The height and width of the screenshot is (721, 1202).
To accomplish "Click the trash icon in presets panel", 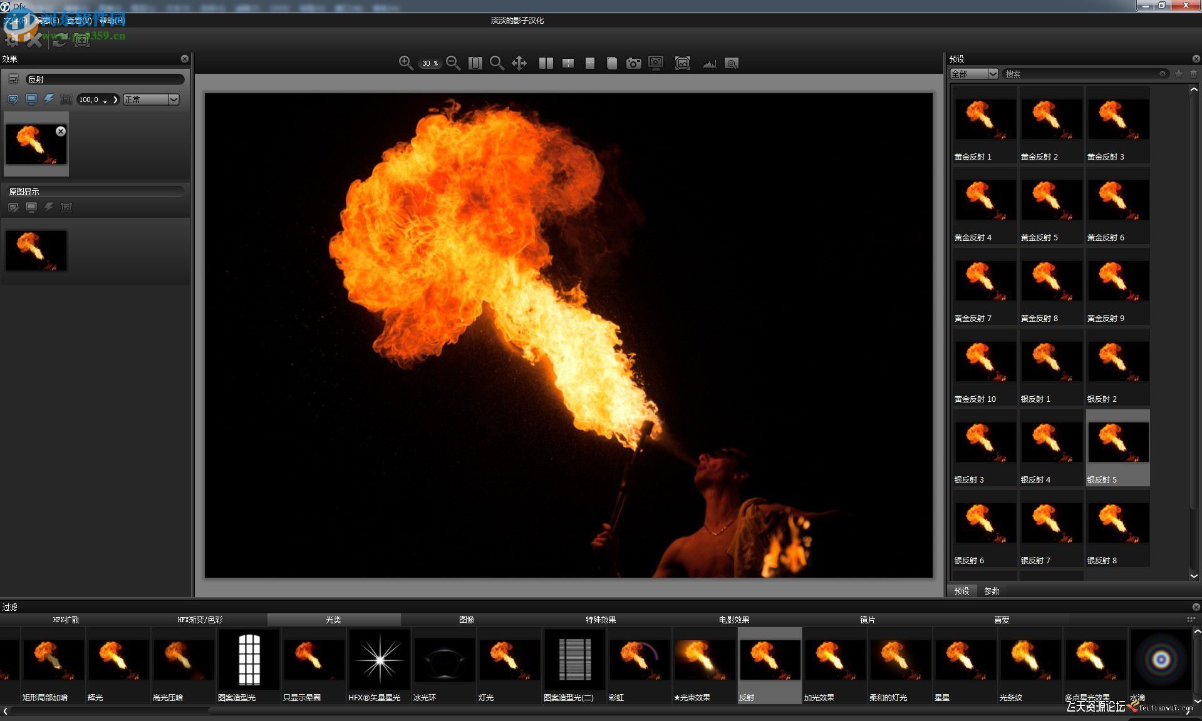I will [1193, 74].
